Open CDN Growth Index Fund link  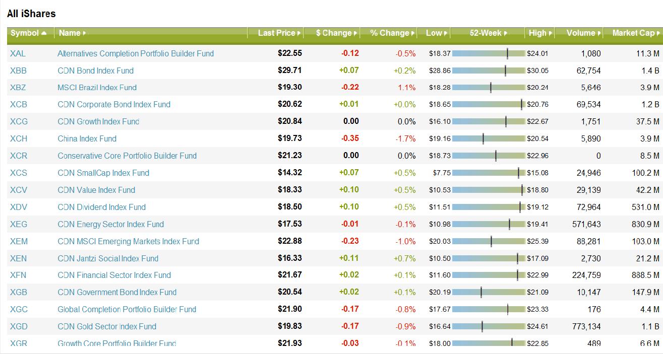point(98,121)
